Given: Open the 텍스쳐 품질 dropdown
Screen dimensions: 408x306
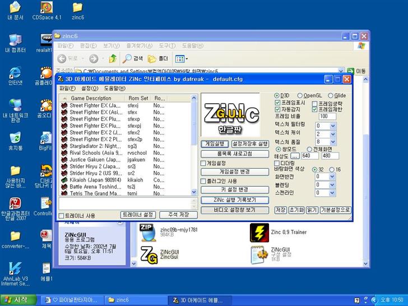Looking at the screenshot, I should pos(332,142).
